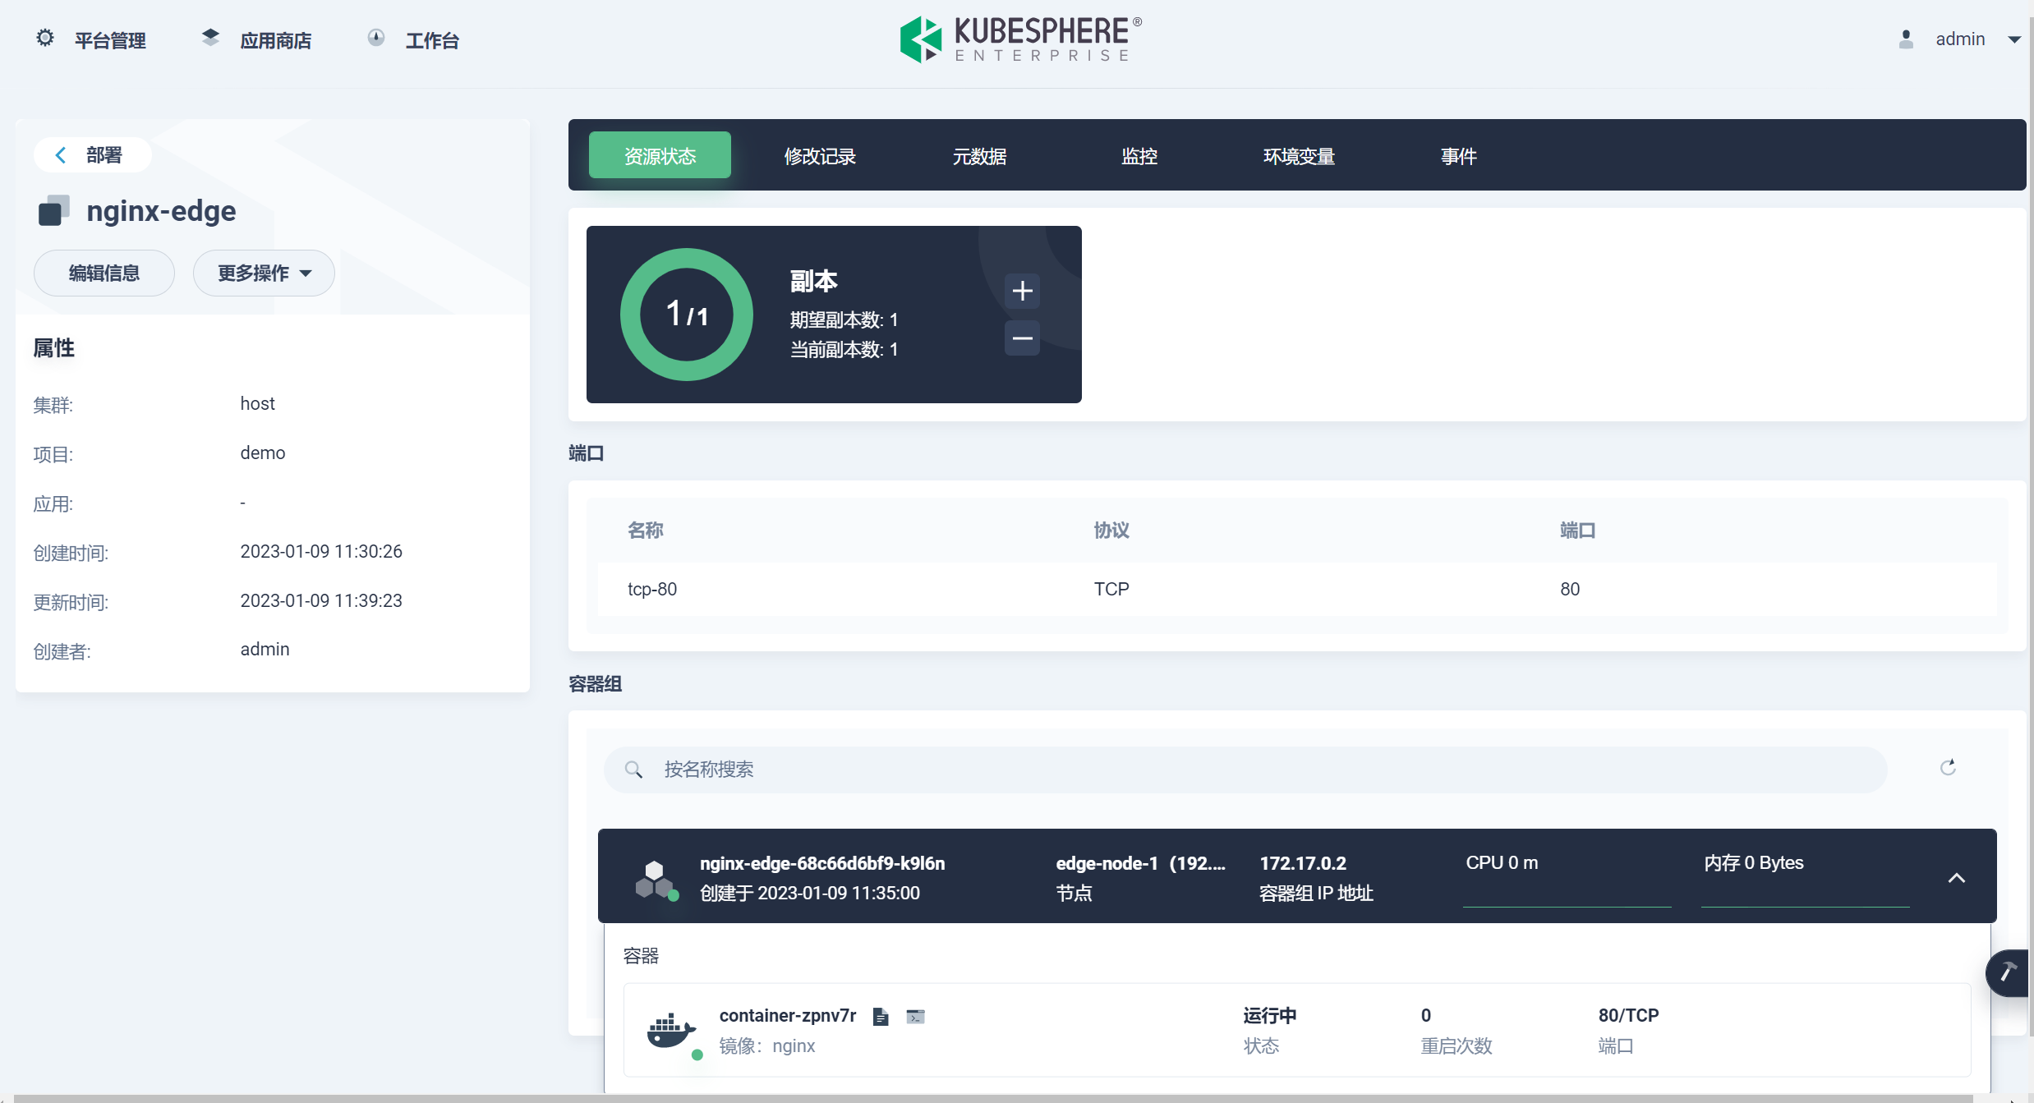Open the container terminal icon
2034x1103 pixels.
pos(915,1017)
